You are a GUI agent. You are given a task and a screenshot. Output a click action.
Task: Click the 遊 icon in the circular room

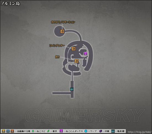pyautogui.click(x=62, y=31)
